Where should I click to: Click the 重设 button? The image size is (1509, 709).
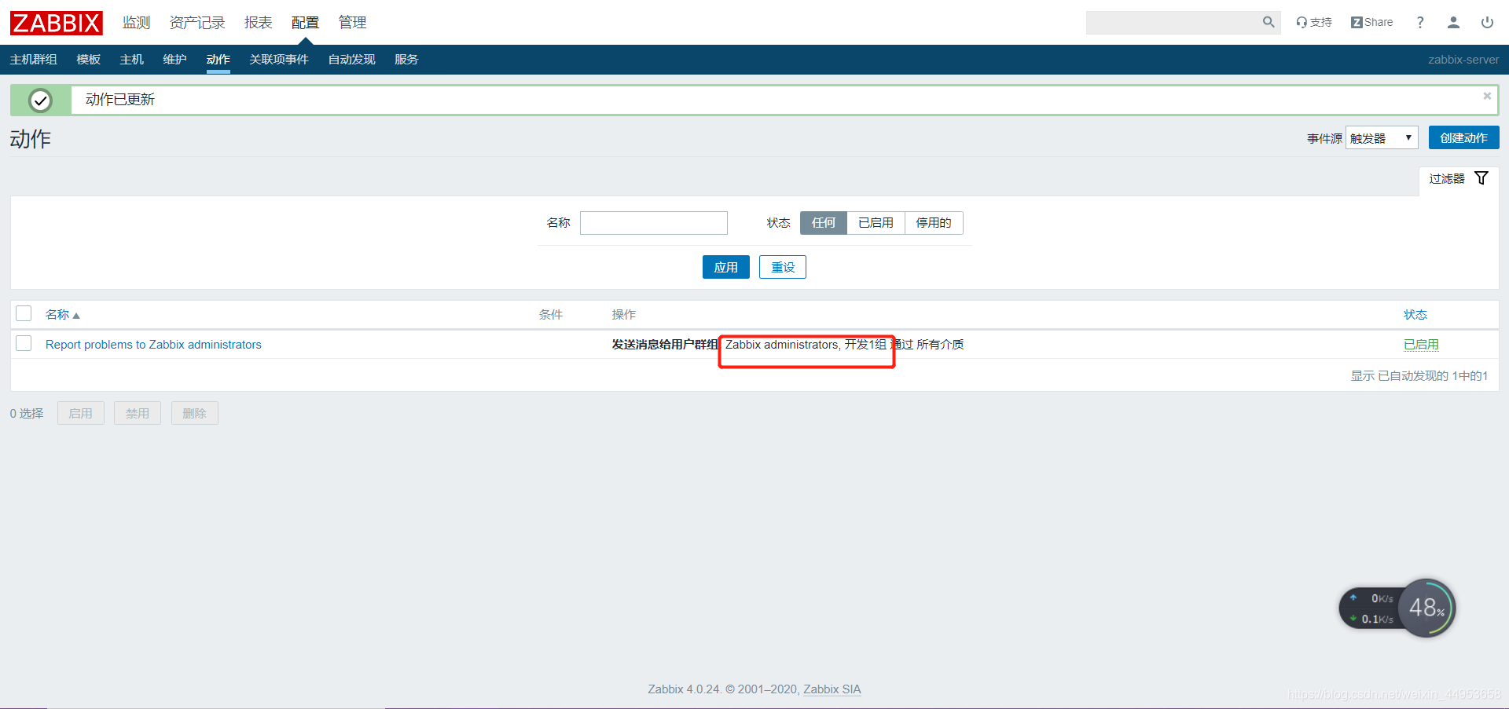click(783, 267)
